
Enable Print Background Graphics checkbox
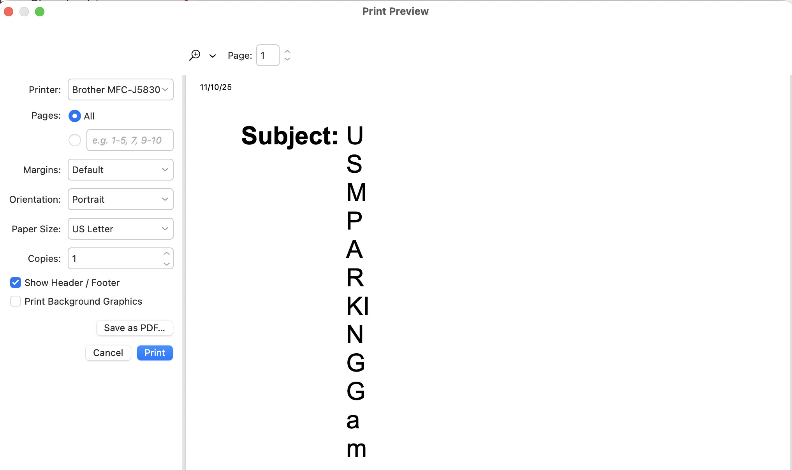pos(16,302)
